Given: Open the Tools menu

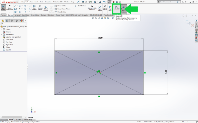Looking at the screenshot, I should tap(41, 2).
